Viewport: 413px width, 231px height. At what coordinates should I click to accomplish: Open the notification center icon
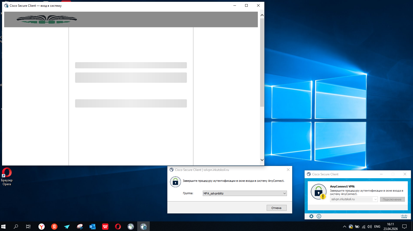click(404, 227)
